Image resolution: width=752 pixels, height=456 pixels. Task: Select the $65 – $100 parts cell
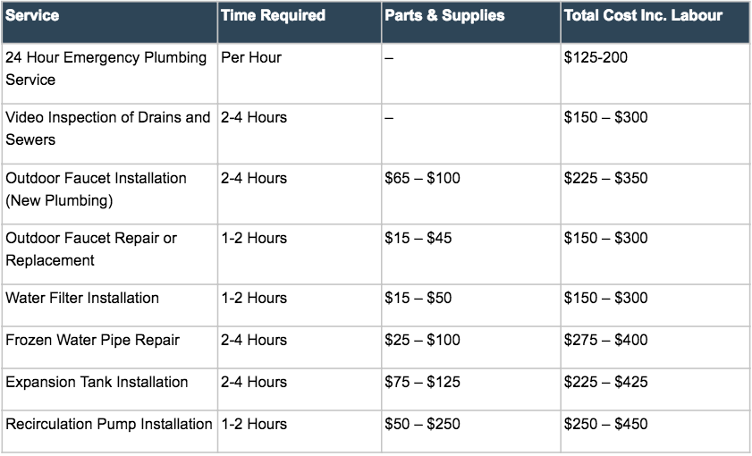[422, 178]
